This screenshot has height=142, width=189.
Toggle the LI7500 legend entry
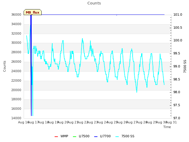tap(81, 136)
